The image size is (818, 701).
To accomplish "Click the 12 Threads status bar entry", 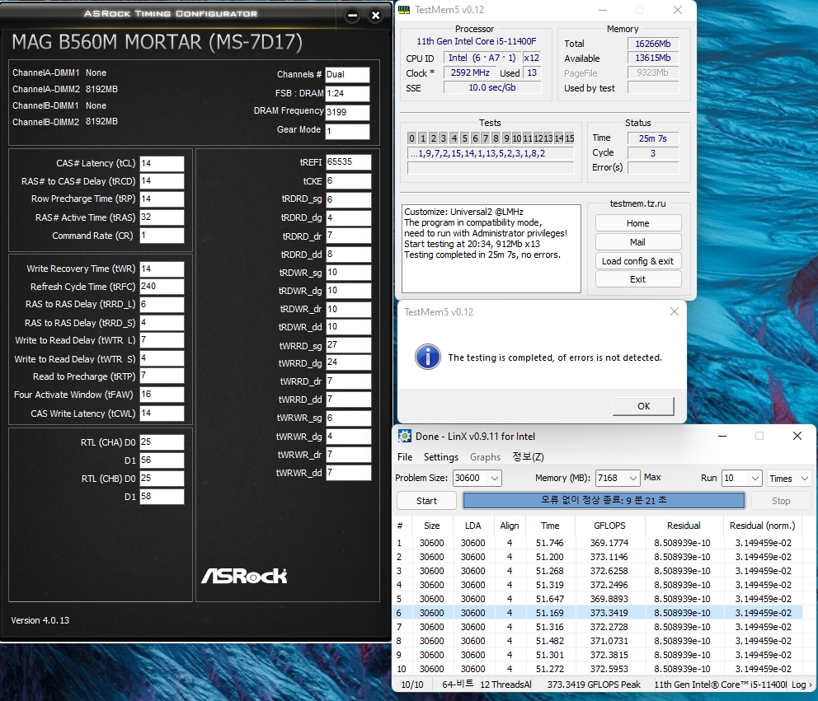I will (505, 685).
